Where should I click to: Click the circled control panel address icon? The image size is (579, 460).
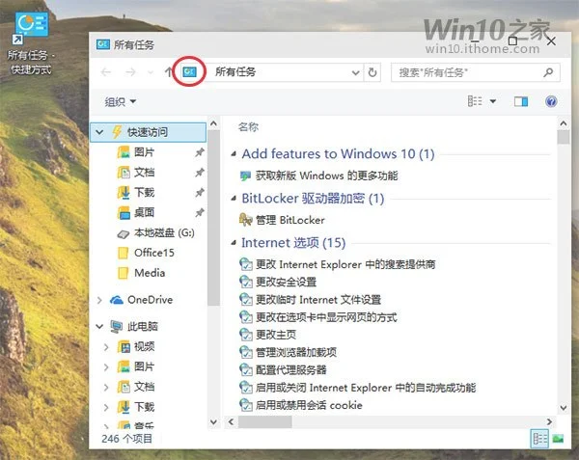(189, 71)
